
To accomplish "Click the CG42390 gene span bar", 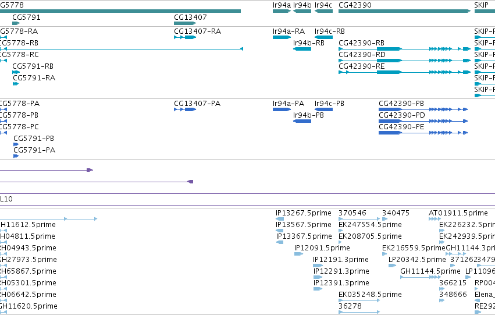I will tap(404, 11).
